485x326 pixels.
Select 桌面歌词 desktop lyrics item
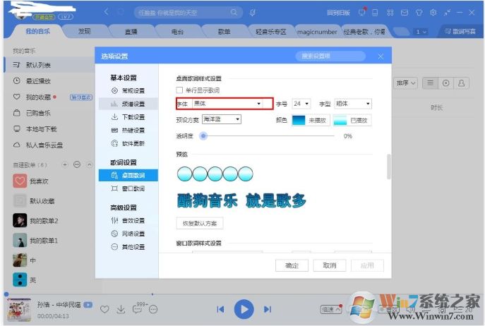point(128,176)
